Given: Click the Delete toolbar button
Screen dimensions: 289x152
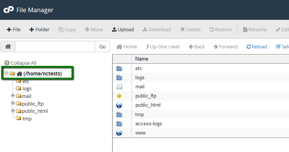Looking at the screenshot, I should coord(190,30).
